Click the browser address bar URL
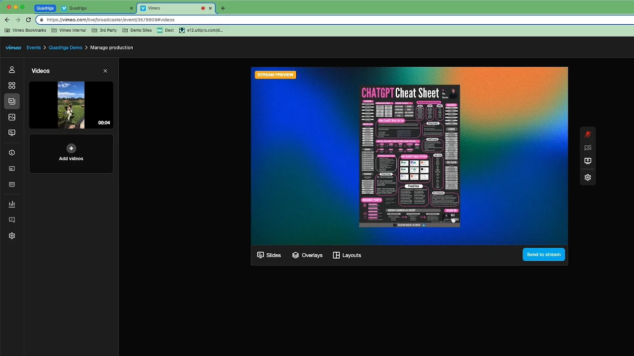 click(110, 20)
